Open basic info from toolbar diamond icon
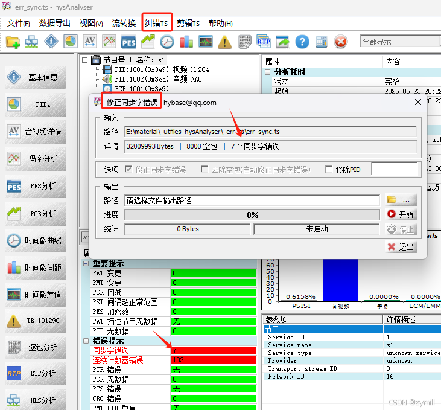Viewport: 441px width, 410px height. point(51,42)
